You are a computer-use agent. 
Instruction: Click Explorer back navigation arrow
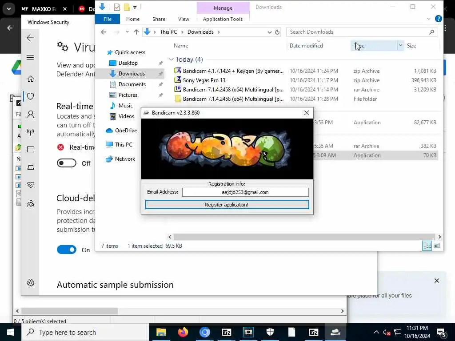tap(104, 32)
